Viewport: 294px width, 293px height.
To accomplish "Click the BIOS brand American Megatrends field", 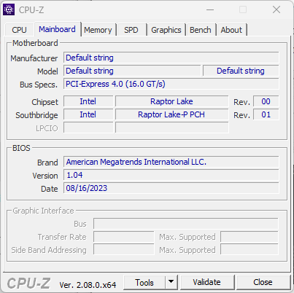I will tap(171, 162).
